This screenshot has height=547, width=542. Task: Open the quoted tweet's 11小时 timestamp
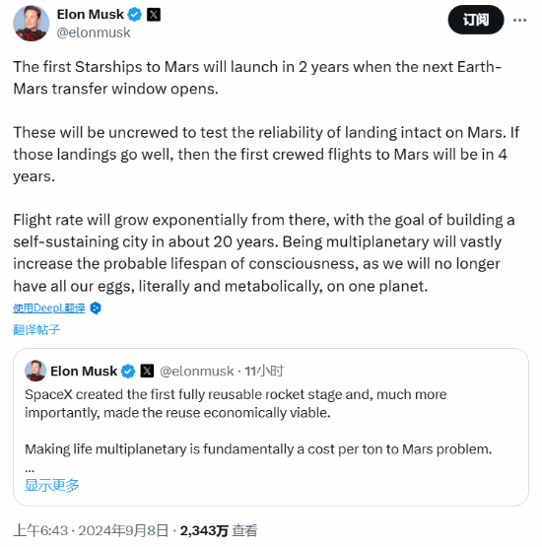coord(264,371)
